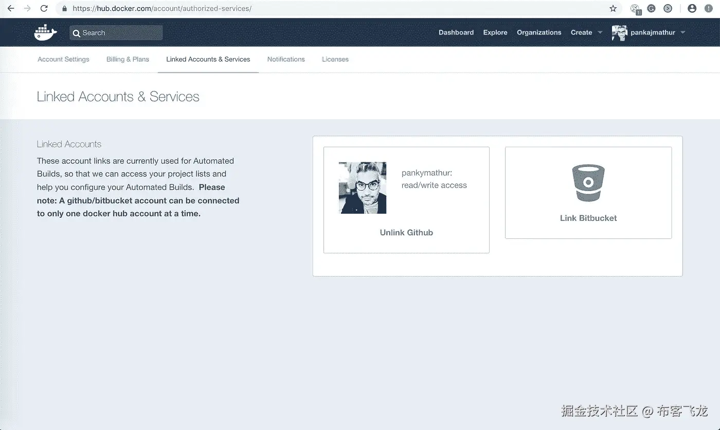Click the Linked Accounts & Services heading
Screen dimensions: 720x430
pos(118,97)
